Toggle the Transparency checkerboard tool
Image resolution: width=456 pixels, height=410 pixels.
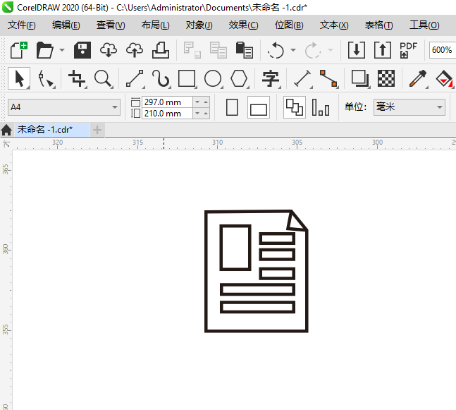386,78
